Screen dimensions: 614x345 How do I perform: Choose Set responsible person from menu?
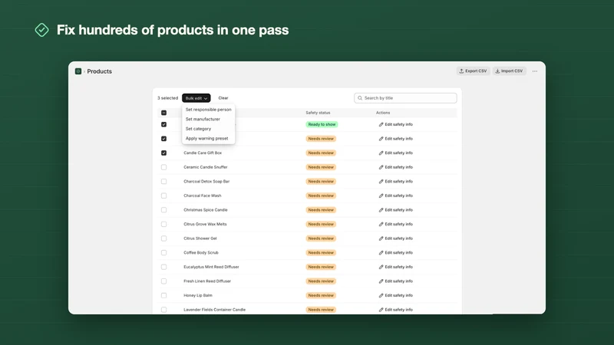[208, 110]
